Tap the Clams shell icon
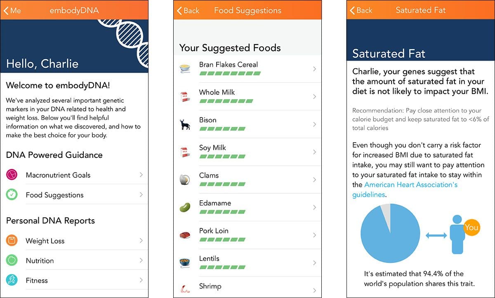Image resolution: width=495 pixels, height=298 pixels. (184, 180)
